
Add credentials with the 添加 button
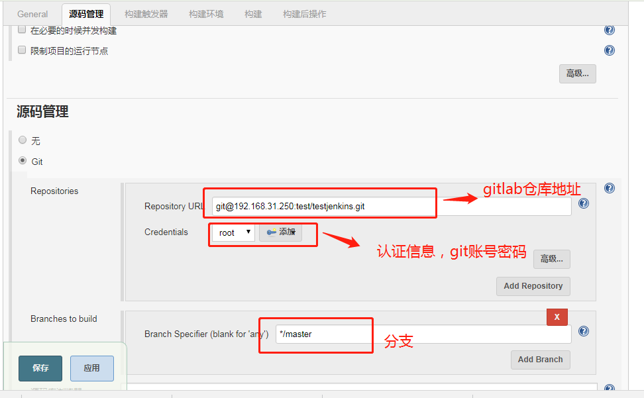point(281,232)
